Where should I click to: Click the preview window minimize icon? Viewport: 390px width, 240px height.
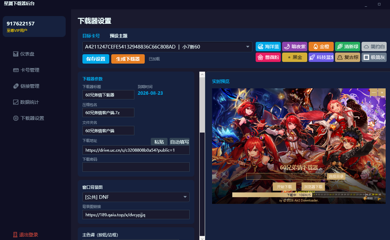tap(374, 93)
